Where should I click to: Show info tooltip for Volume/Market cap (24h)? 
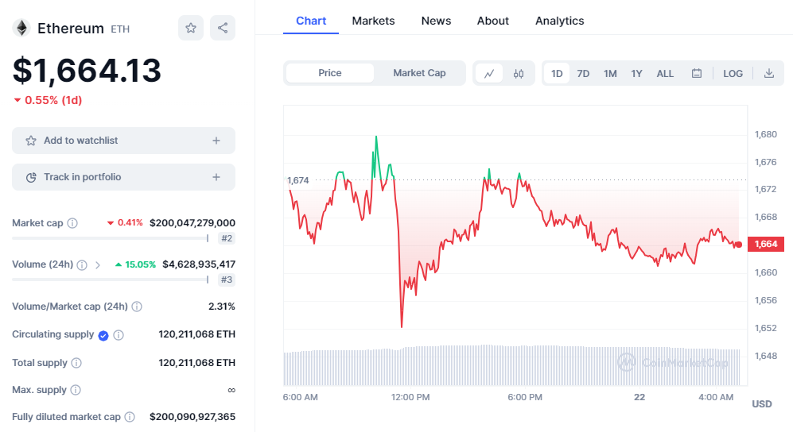tap(137, 307)
